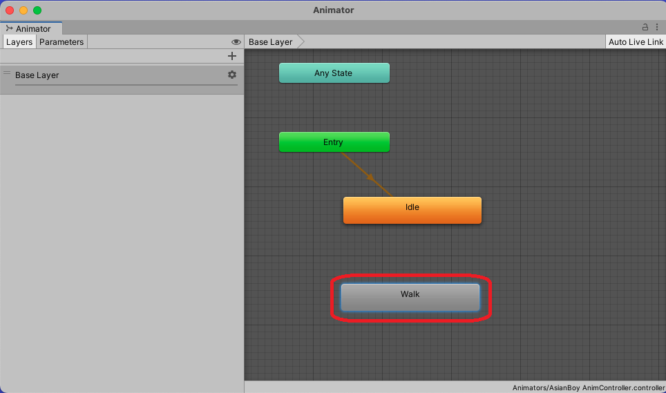
Task: Select the Any State node
Action: [334, 73]
